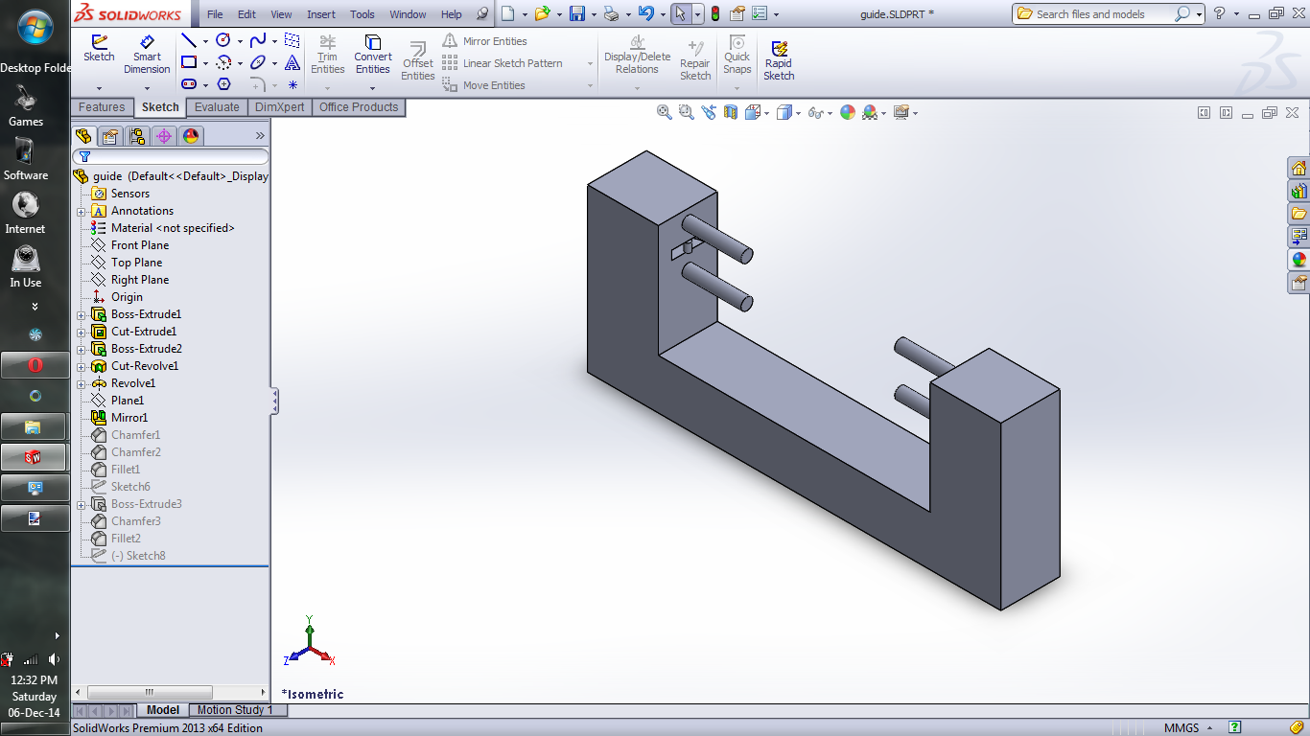The width and height of the screenshot is (1310, 736).
Task: Click the Model tab at the bottom
Action: coord(163,710)
